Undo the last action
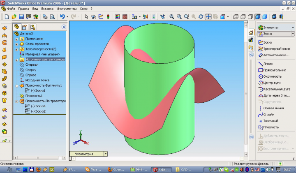The image size is (296, 173). coord(62,17)
